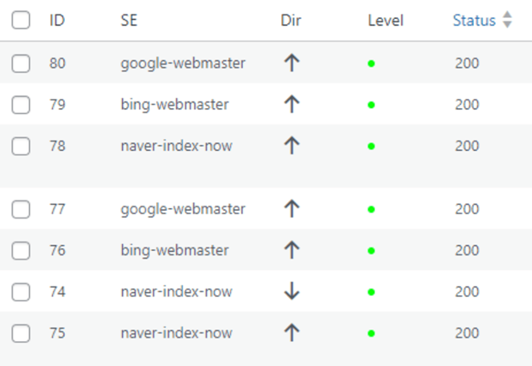
Task: Select the checkbox for row 74
Action: click(x=20, y=292)
